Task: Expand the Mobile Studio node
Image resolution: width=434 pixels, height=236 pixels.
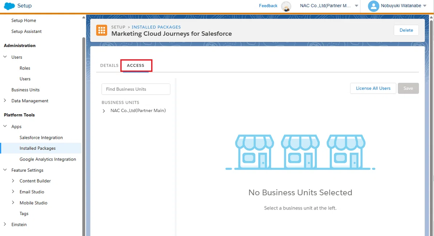Action: pos(13,203)
